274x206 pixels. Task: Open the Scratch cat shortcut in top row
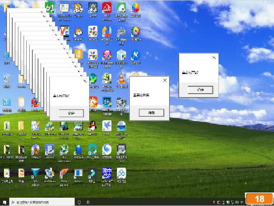click(78, 8)
